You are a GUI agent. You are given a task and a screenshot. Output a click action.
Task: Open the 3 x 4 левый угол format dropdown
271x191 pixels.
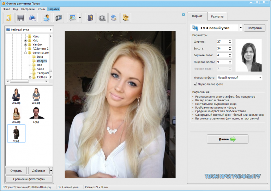[241, 28]
